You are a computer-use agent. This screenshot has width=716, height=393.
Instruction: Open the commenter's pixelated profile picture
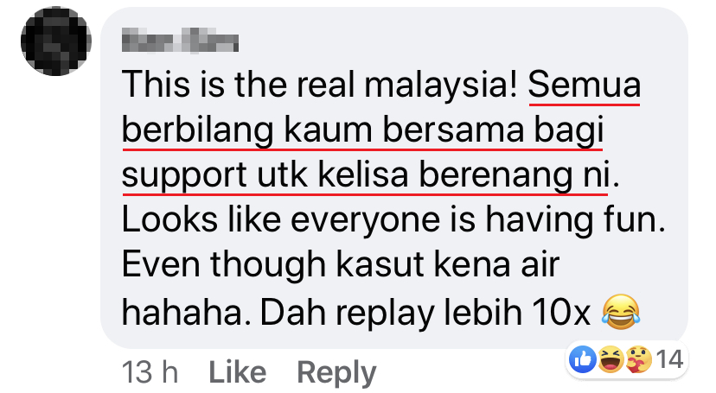[x=56, y=41]
